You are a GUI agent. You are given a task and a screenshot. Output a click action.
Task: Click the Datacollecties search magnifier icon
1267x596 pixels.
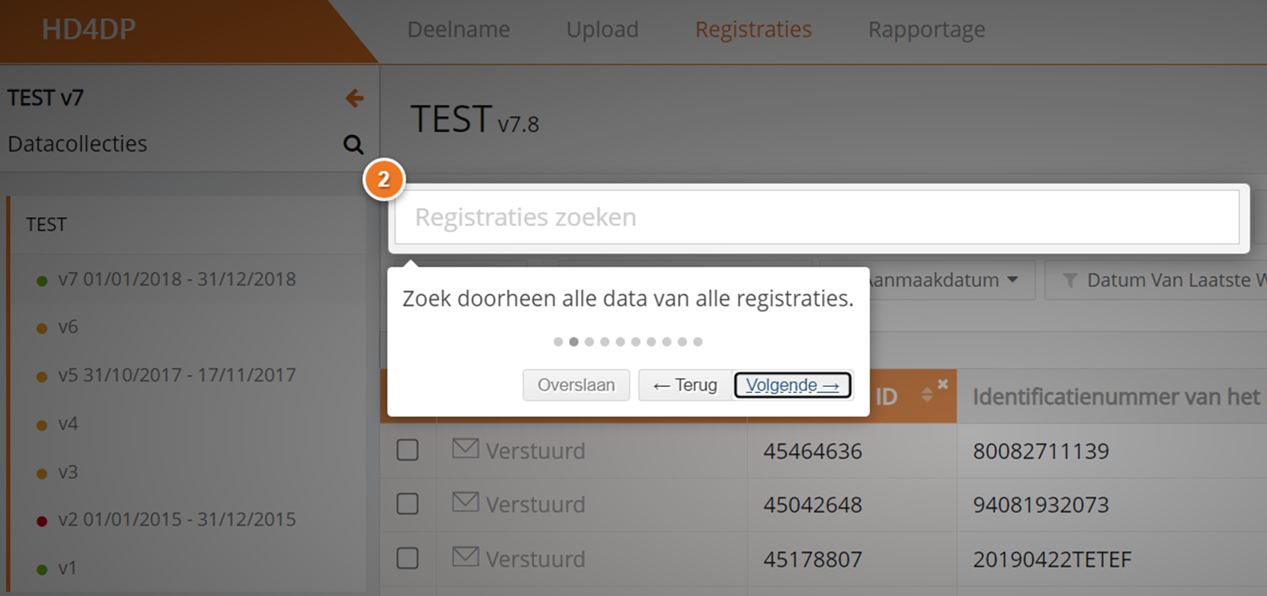(353, 144)
